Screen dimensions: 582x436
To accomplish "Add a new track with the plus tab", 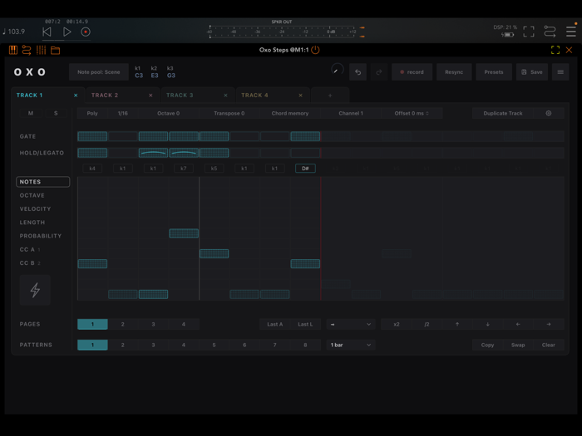I will (x=330, y=96).
